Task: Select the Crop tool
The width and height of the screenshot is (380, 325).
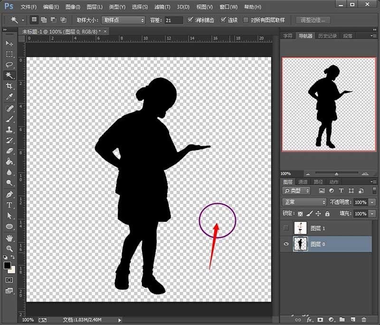Action: click(9, 86)
